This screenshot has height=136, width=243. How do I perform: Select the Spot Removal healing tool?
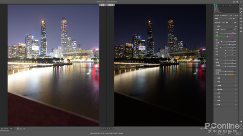pyautogui.click(x=241, y=12)
